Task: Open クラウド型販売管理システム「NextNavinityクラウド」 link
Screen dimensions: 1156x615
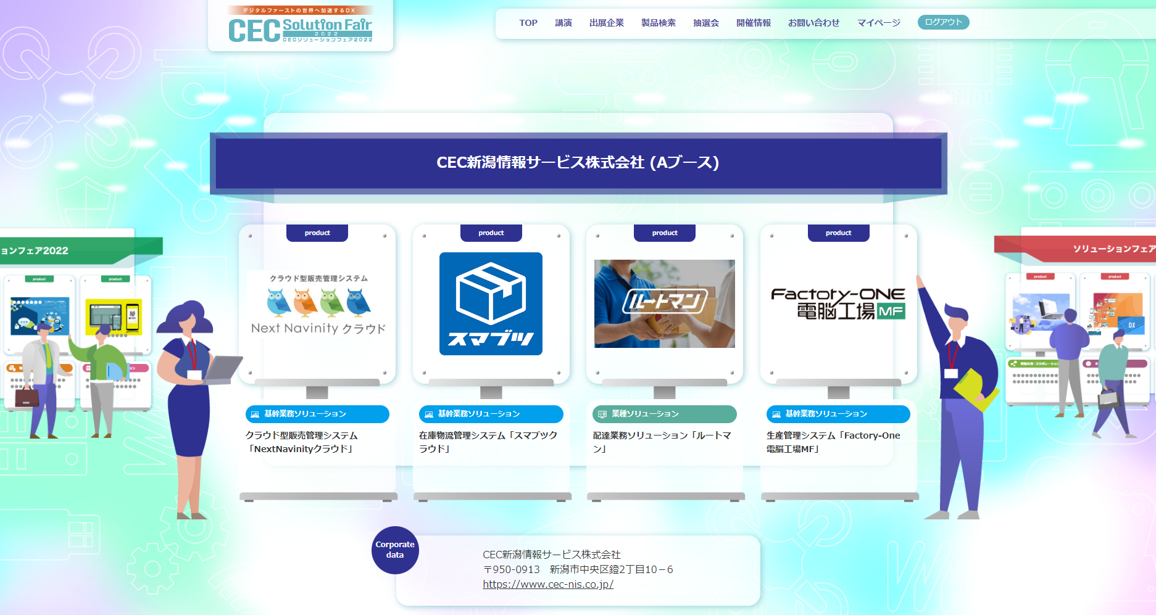Action: 302,442
